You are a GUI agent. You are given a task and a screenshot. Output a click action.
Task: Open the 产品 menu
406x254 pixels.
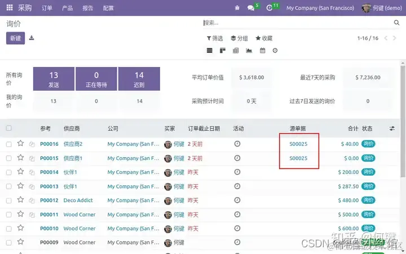click(67, 8)
